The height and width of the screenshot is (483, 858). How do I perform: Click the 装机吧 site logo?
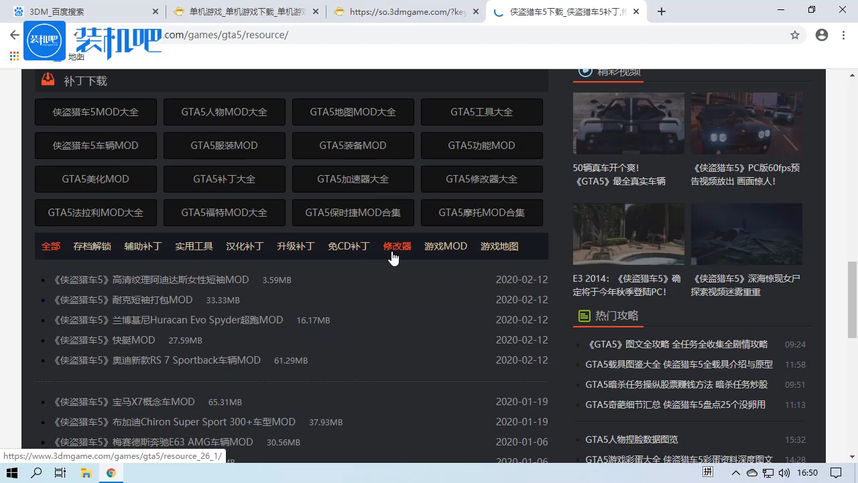tap(44, 40)
